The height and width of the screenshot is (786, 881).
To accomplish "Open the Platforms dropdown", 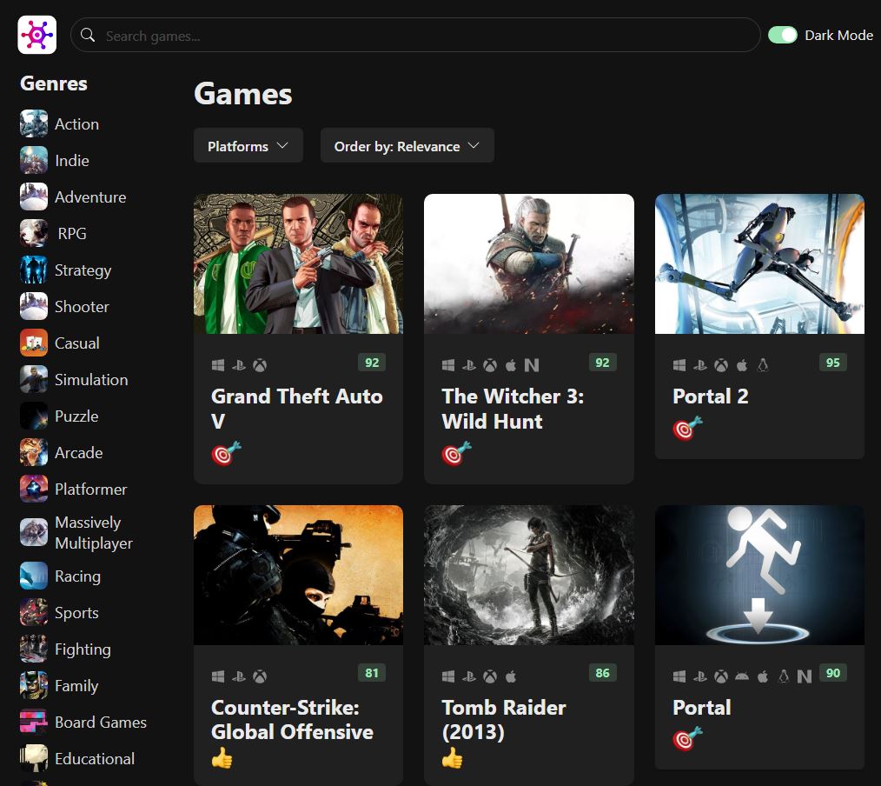I will 248,145.
